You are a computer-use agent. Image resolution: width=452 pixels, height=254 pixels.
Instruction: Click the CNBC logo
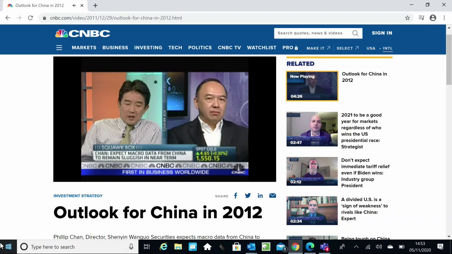(83, 34)
